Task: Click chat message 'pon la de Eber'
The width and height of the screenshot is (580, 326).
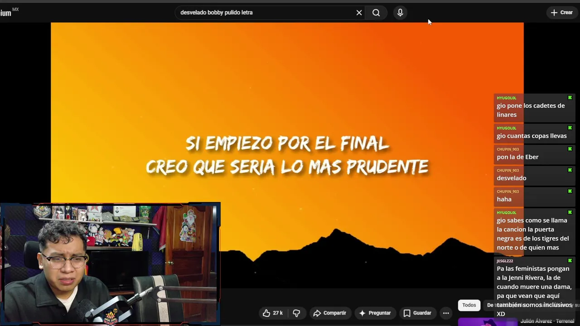Action: pos(534,154)
